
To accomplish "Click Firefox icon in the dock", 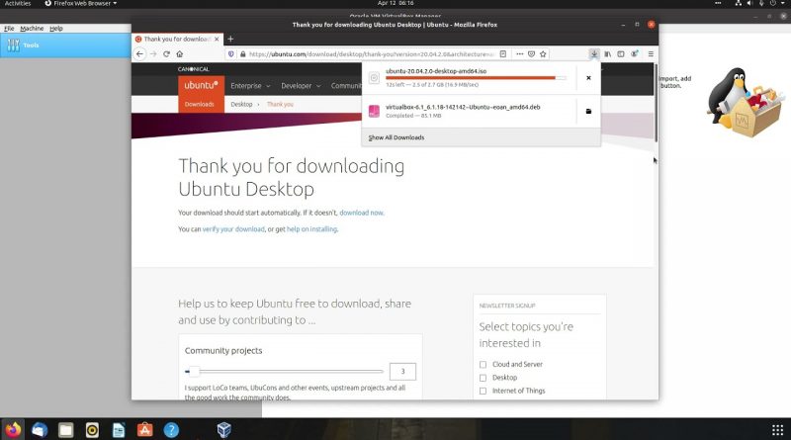I will (x=13, y=430).
